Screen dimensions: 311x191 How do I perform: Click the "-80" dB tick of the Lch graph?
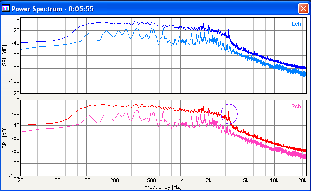point(15,68)
